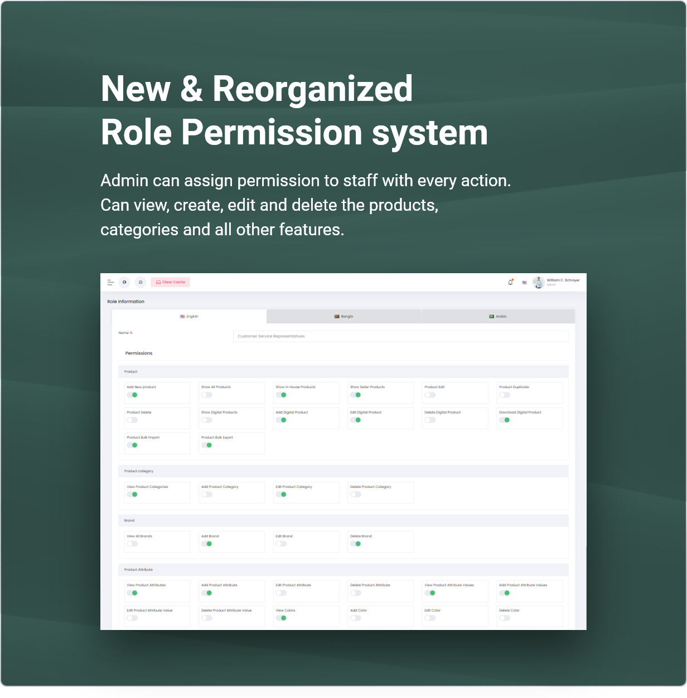687x698 pixels.
Task: Switch to the English language tab
Action: (189, 317)
